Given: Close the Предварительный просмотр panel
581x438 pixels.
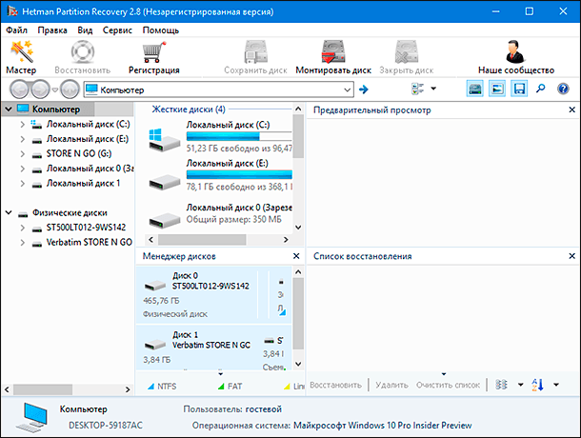Looking at the screenshot, I should coord(571,109).
